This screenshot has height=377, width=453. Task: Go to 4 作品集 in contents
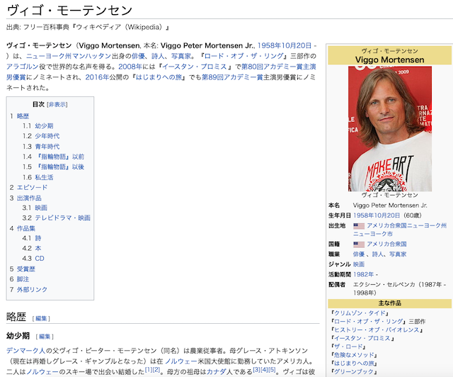(26, 228)
